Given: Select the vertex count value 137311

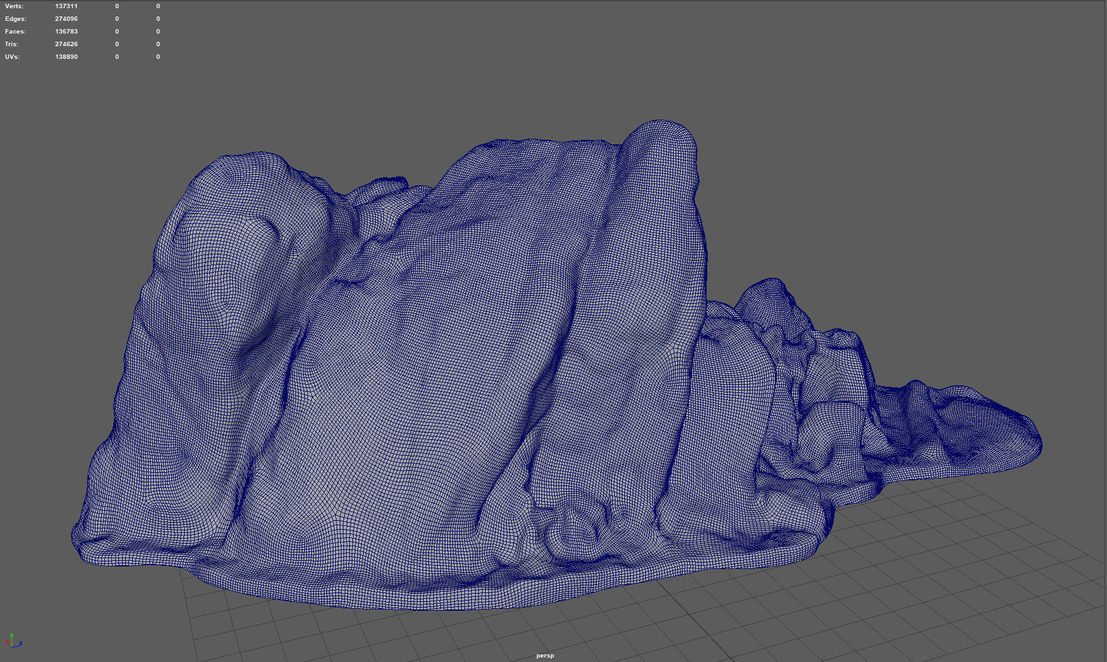Looking at the screenshot, I should coord(66,6).
